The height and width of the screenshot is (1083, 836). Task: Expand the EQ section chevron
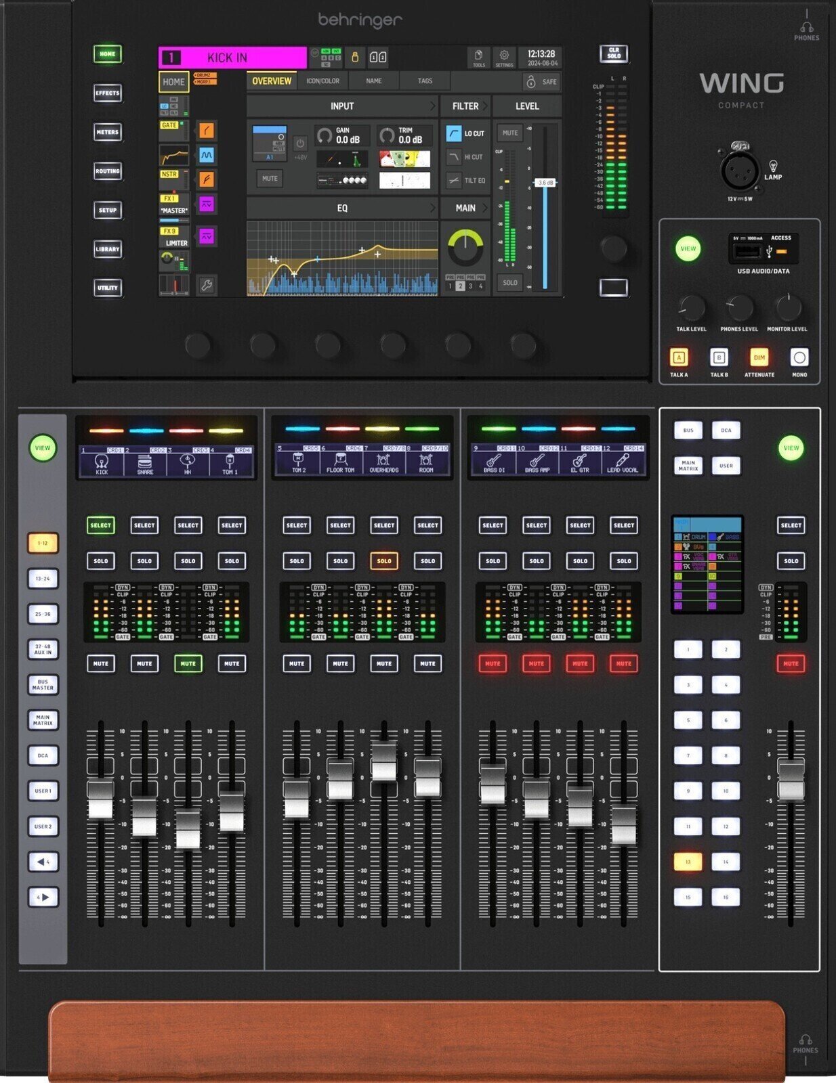tap(432, 208)
